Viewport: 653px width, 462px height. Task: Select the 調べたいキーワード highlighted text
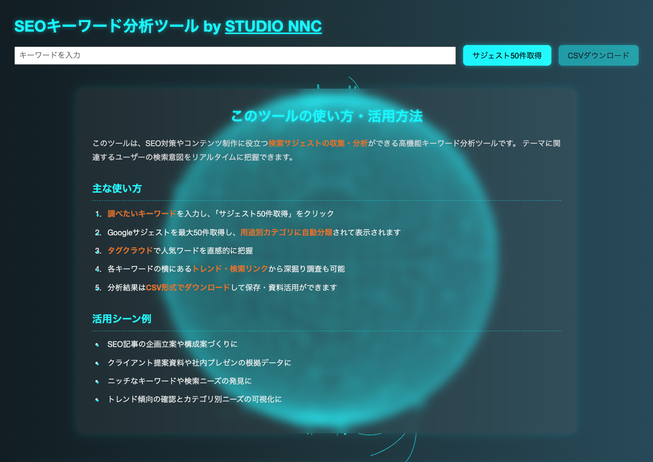pos(141,214)
